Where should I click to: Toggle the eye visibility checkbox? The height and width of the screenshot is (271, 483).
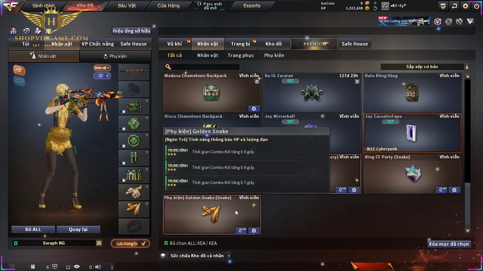[x=103, y=76]
